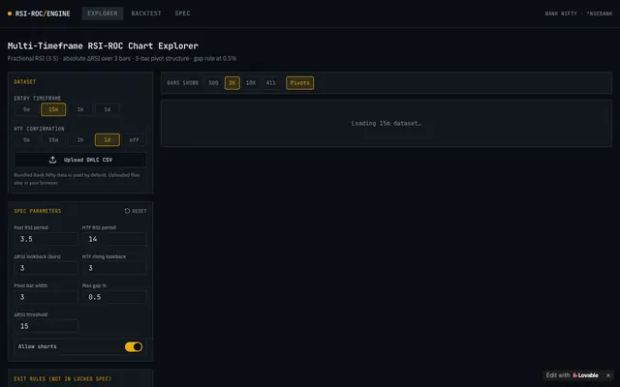Click the Lovable heart logo
Viewport: 620px width, 387px height.
(574, 375)
